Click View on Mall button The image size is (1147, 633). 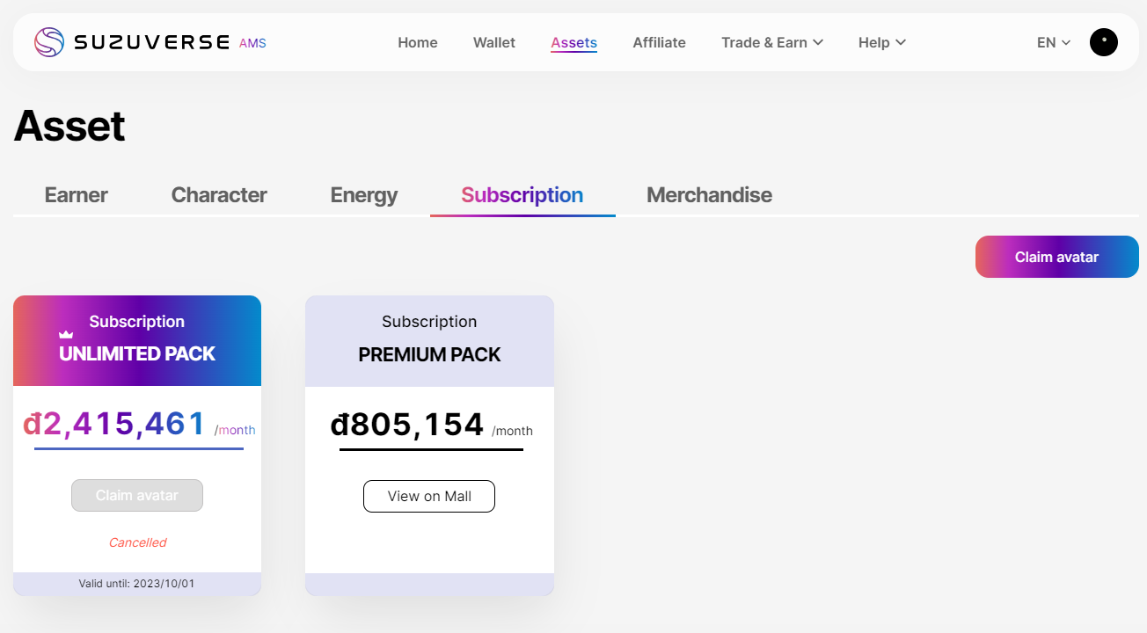pos(429,496)
